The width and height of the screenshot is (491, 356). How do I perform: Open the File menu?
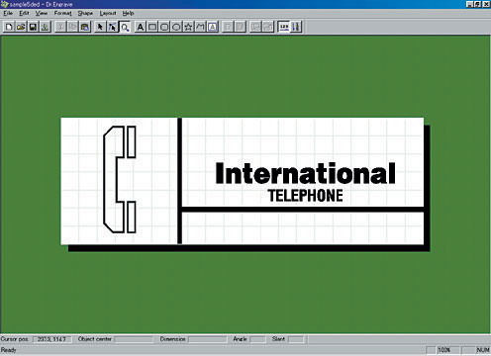[8, 13]
